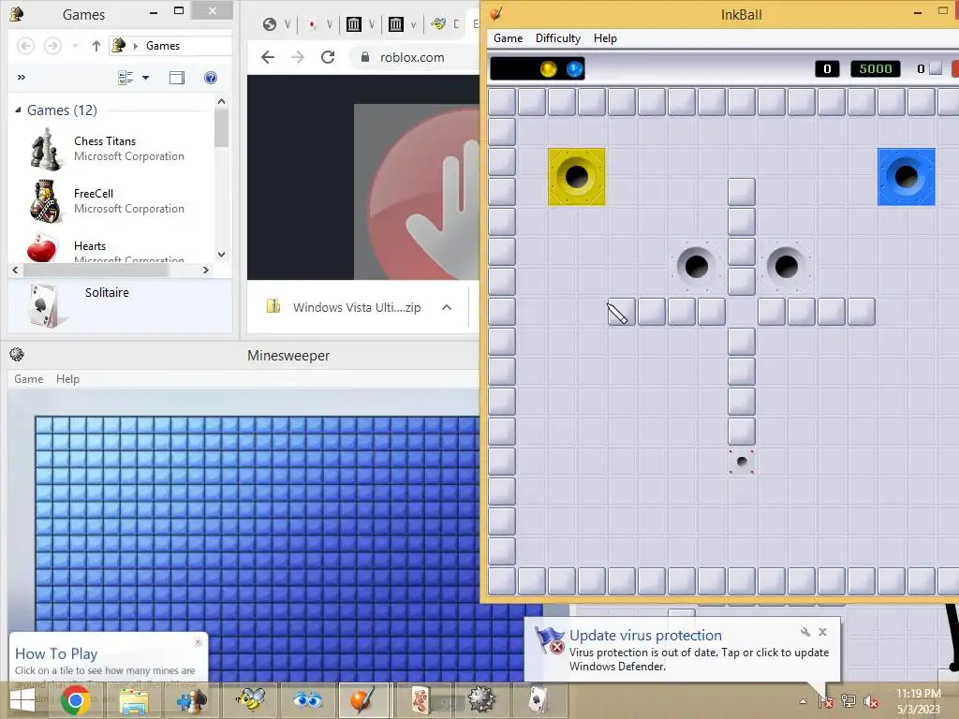This screenshot has width=959, height=719.
Task: Click Purble Place eyes taskbar icon
Action: [307, 700]
